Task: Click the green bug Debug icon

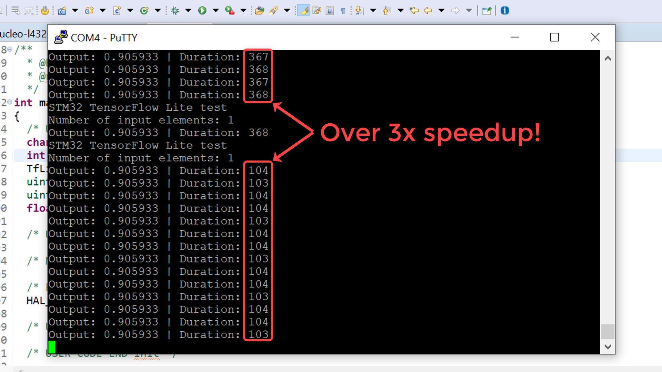Action: coord(175,11)
